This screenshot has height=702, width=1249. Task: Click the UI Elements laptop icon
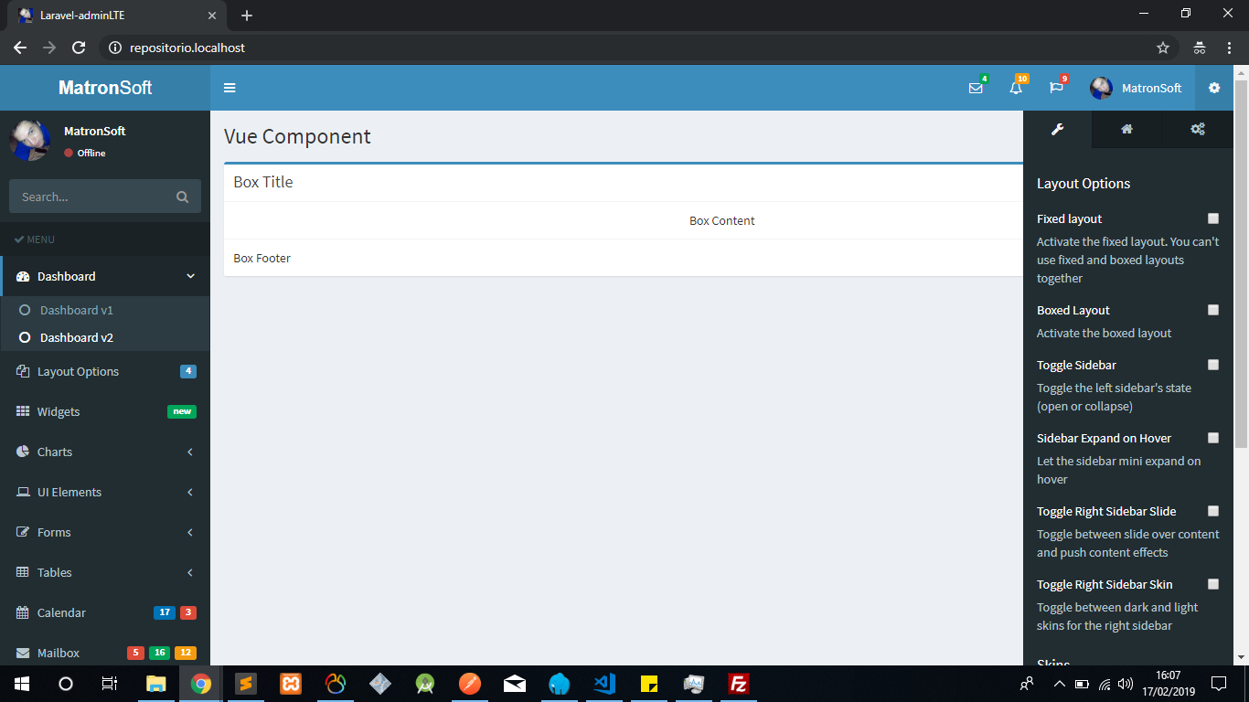[x=23, y=492]
